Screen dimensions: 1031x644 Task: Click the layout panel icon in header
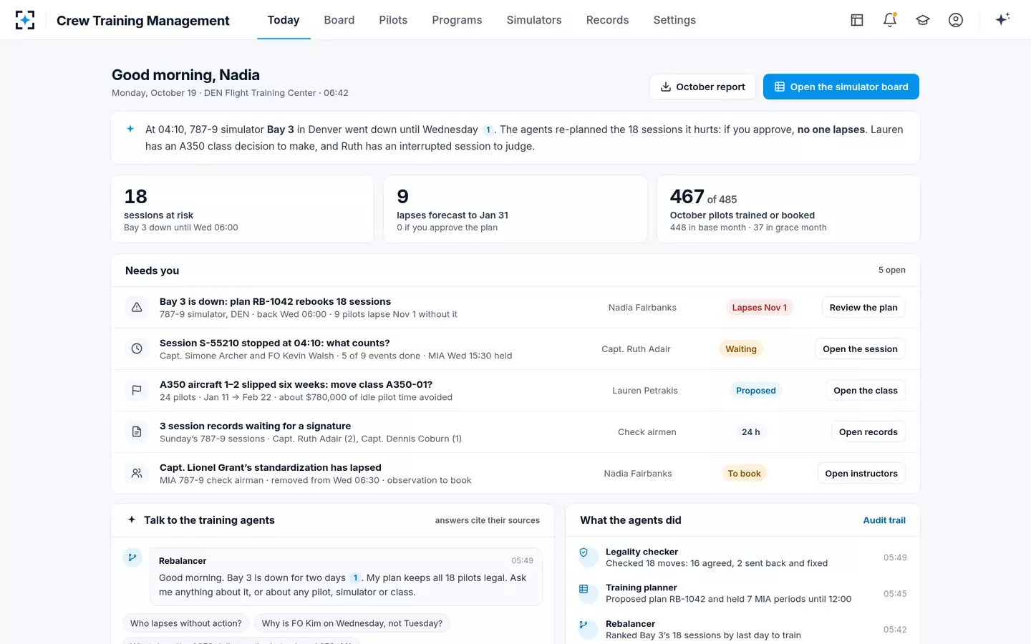(x=857, y=20)
